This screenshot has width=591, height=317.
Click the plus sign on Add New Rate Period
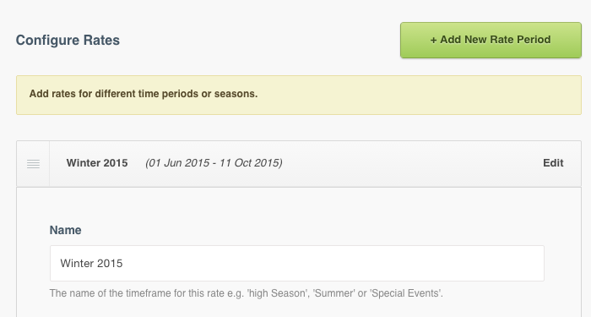(x=433, y=40)
